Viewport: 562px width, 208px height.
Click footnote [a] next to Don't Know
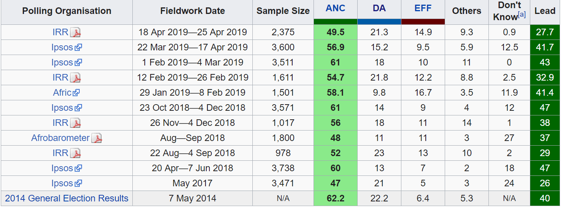(522, 15)
